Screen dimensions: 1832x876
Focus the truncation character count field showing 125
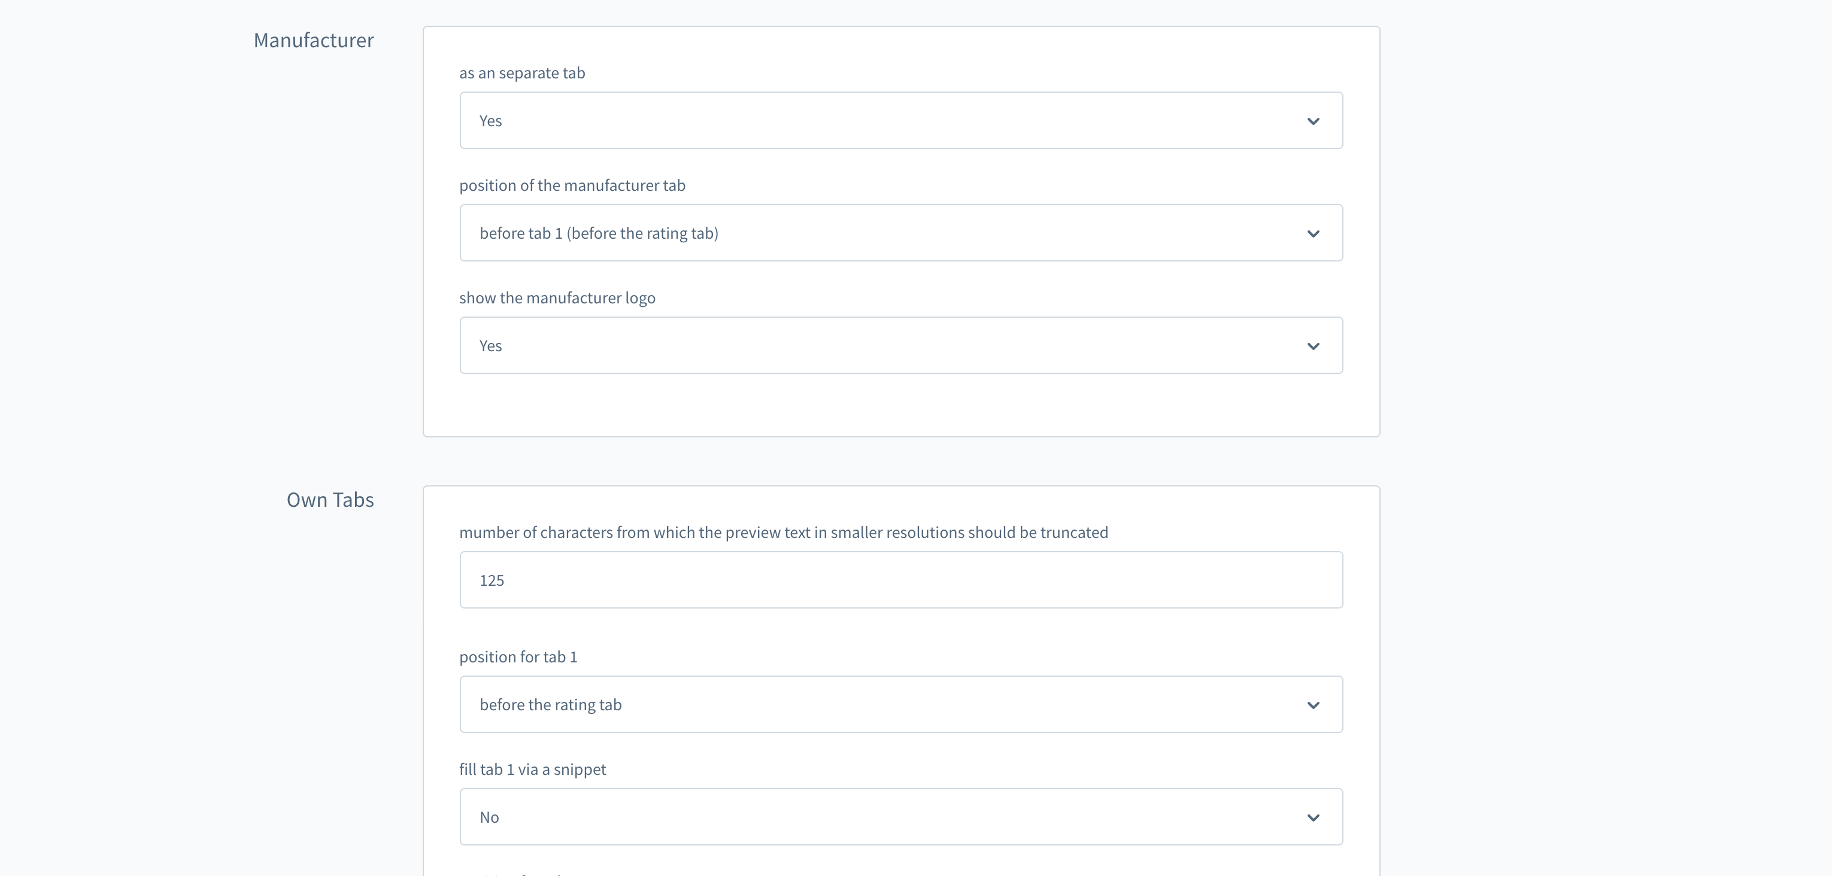tap(900, 579)
